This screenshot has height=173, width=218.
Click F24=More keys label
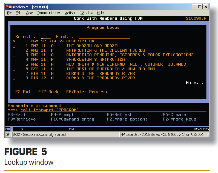(179, 119)
